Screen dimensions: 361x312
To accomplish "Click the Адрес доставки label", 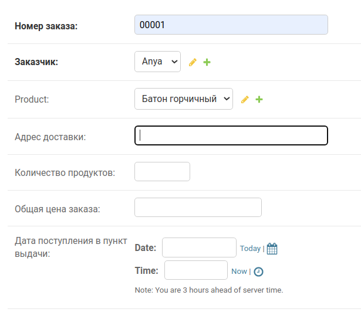I will [x=50, y=137].
